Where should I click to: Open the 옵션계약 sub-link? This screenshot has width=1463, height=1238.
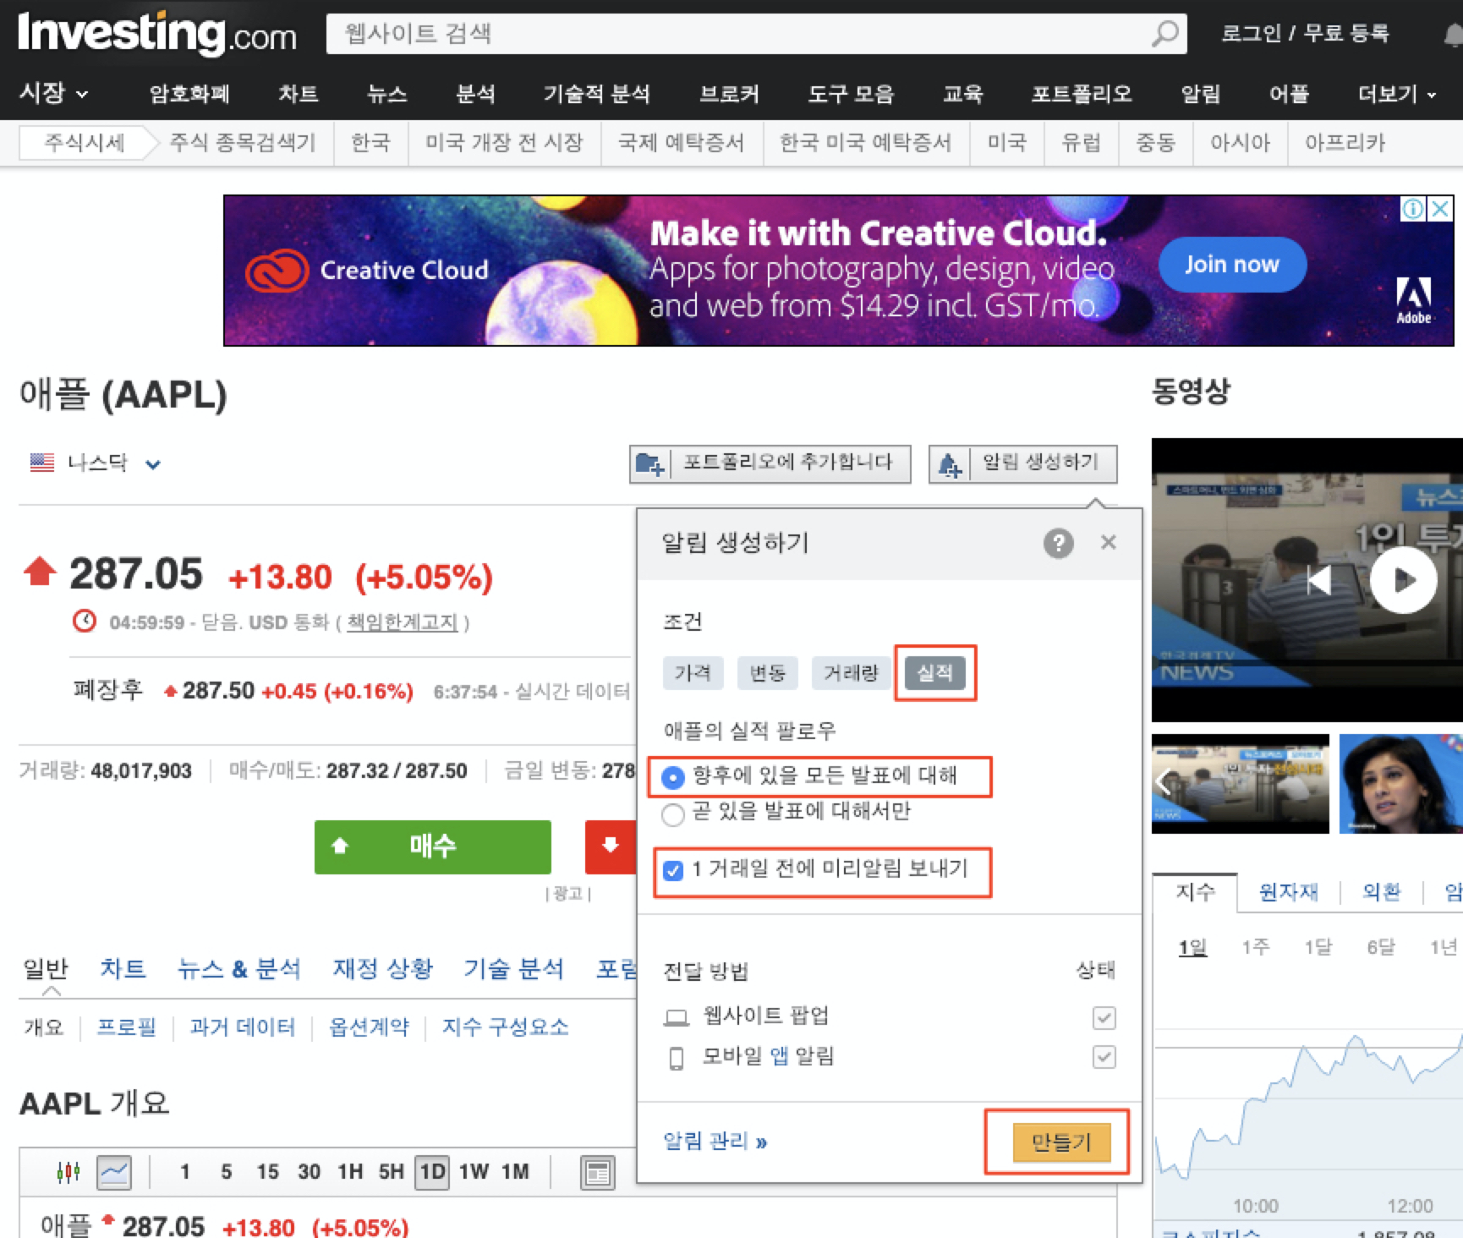tap(369, 1027)
